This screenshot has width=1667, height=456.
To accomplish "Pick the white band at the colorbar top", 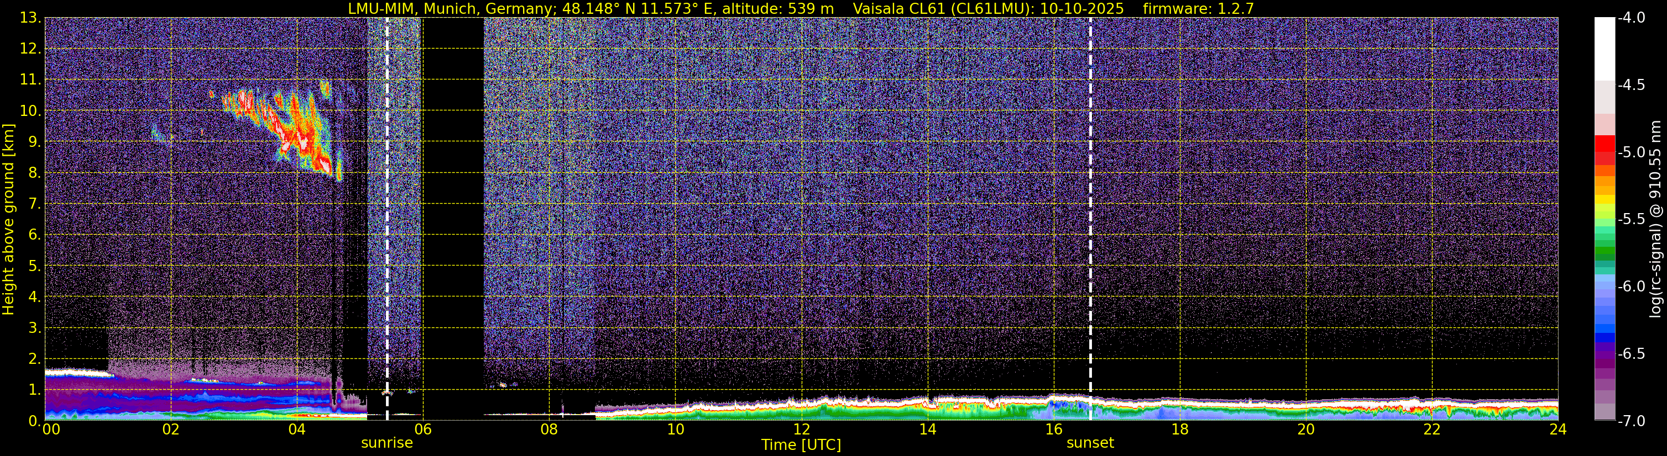I will [x=1604, y=49].
